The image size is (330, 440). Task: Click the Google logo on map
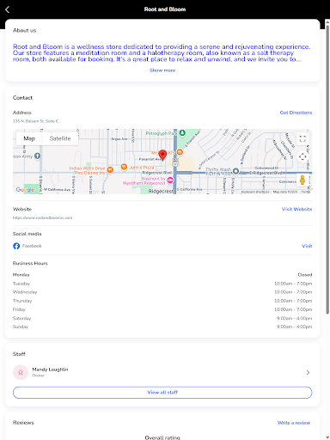25,190
